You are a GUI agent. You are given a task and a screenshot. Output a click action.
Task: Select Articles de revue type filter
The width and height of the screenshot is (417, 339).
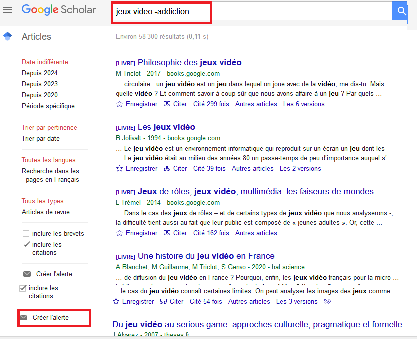pos(46,212)
